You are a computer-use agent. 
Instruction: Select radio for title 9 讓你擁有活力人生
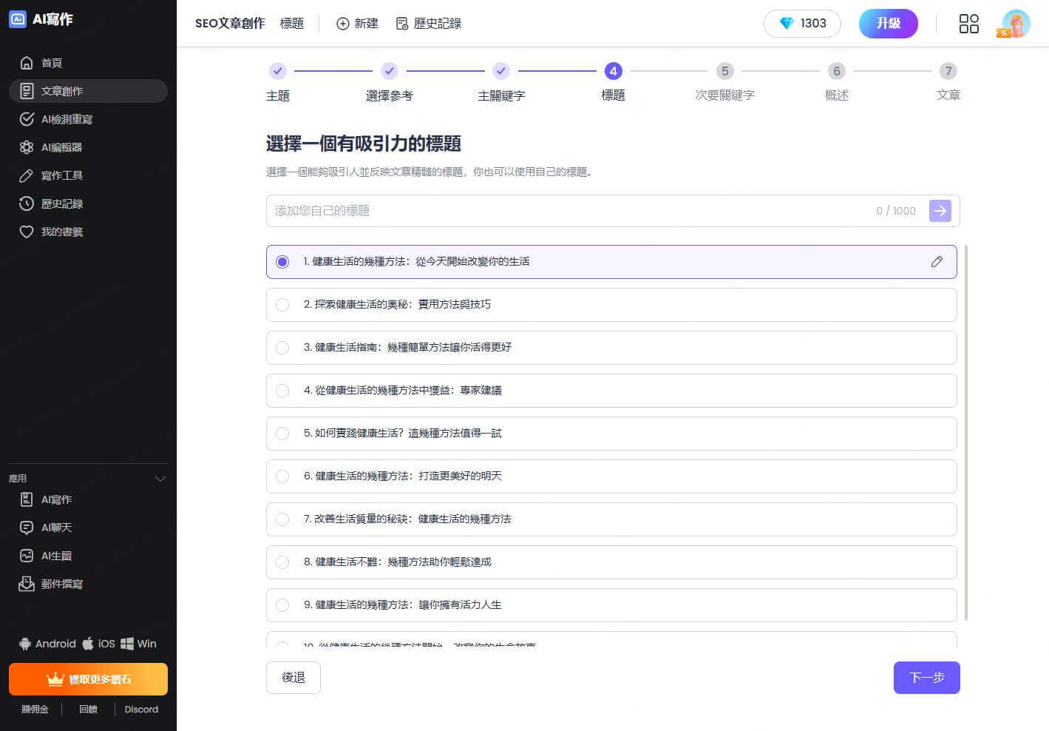(282, 605)
